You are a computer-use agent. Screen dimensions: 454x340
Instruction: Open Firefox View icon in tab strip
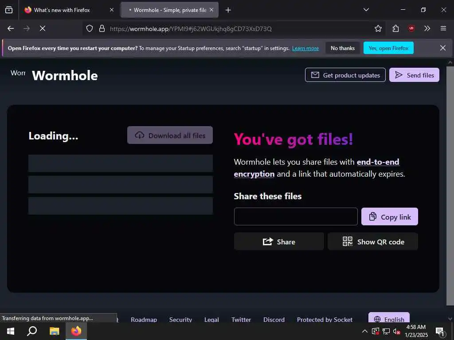pyautogui.click(x=9, y=10)
